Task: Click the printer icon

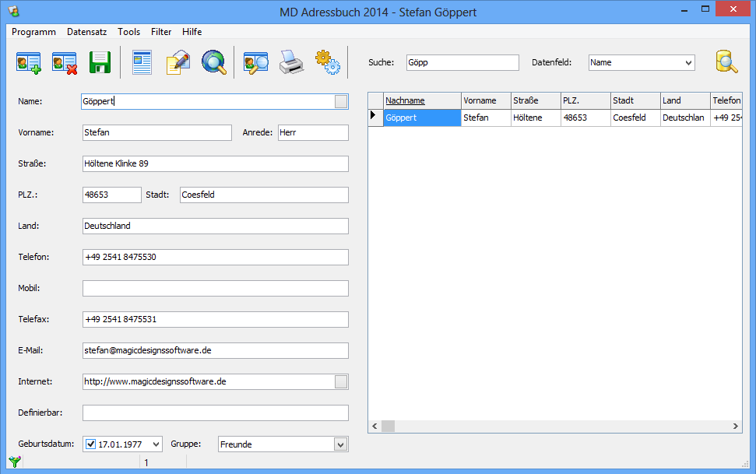Action: (x=290, y=62)
